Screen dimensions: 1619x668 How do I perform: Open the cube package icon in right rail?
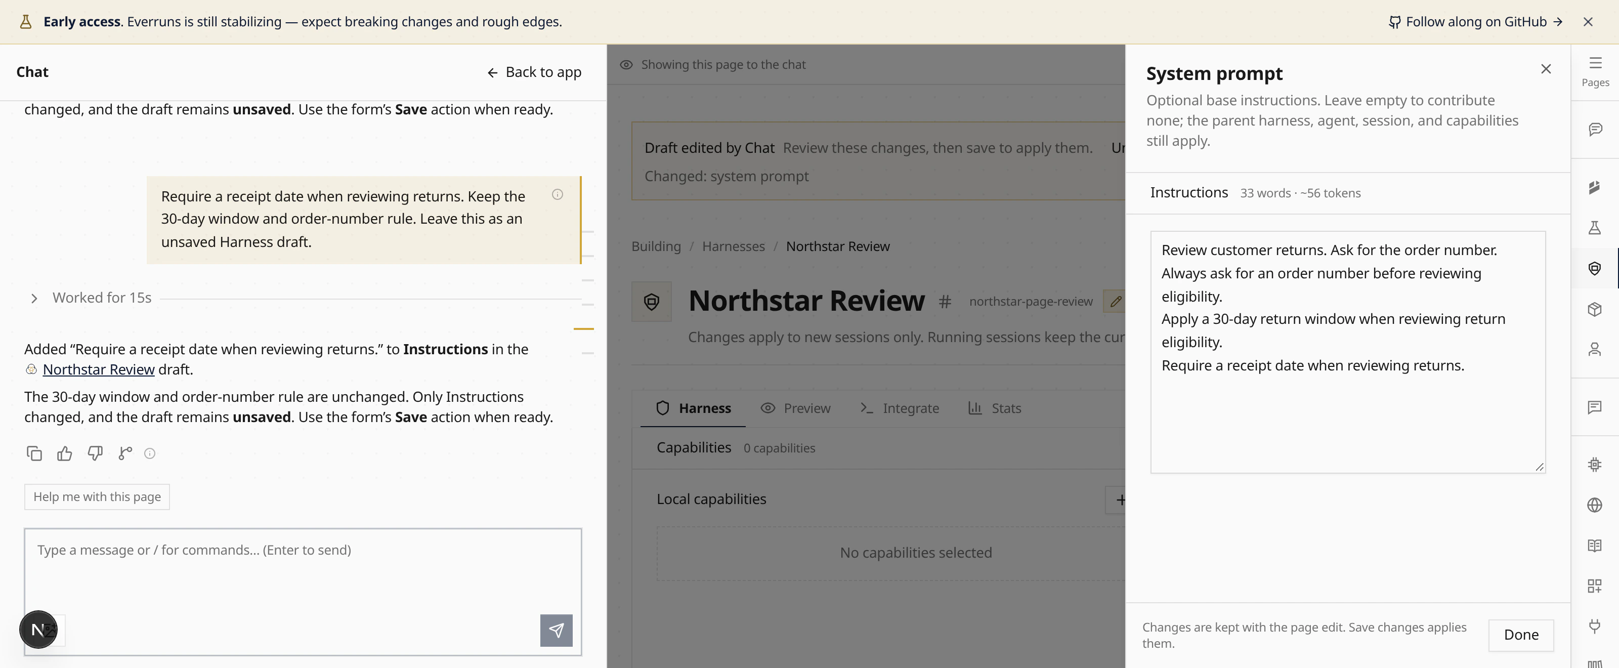point(1595,309)
